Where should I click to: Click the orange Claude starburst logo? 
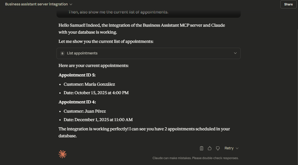(62, 154)
